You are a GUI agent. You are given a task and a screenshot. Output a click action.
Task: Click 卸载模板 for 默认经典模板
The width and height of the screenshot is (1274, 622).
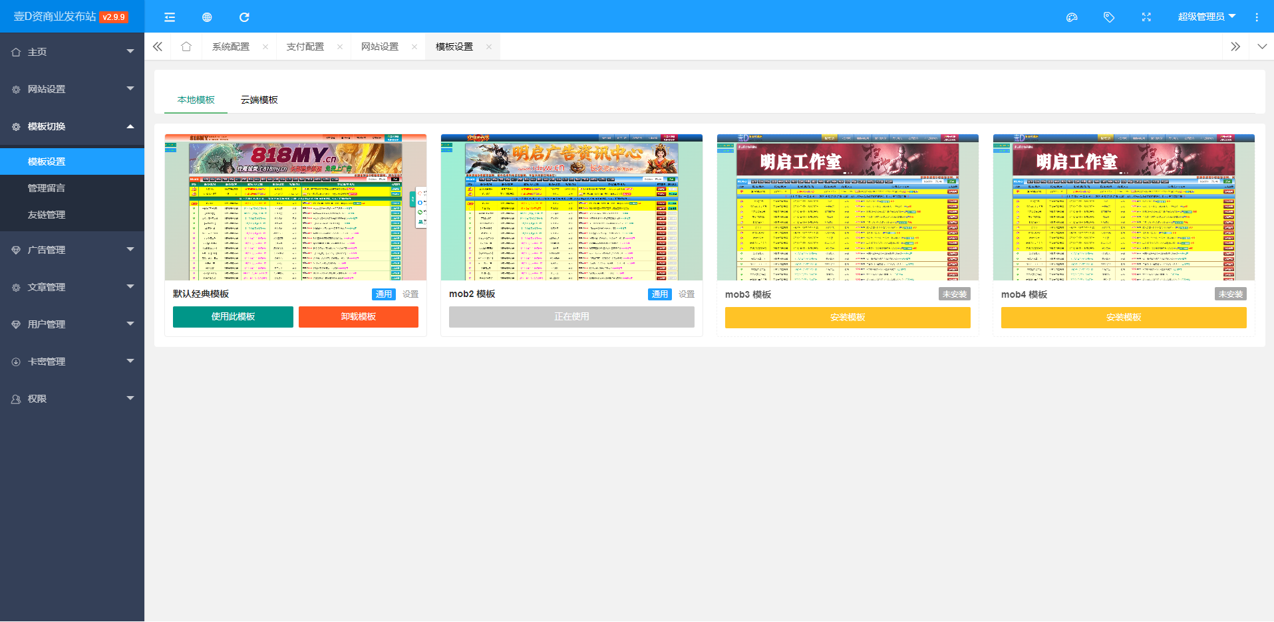point(359,317)
